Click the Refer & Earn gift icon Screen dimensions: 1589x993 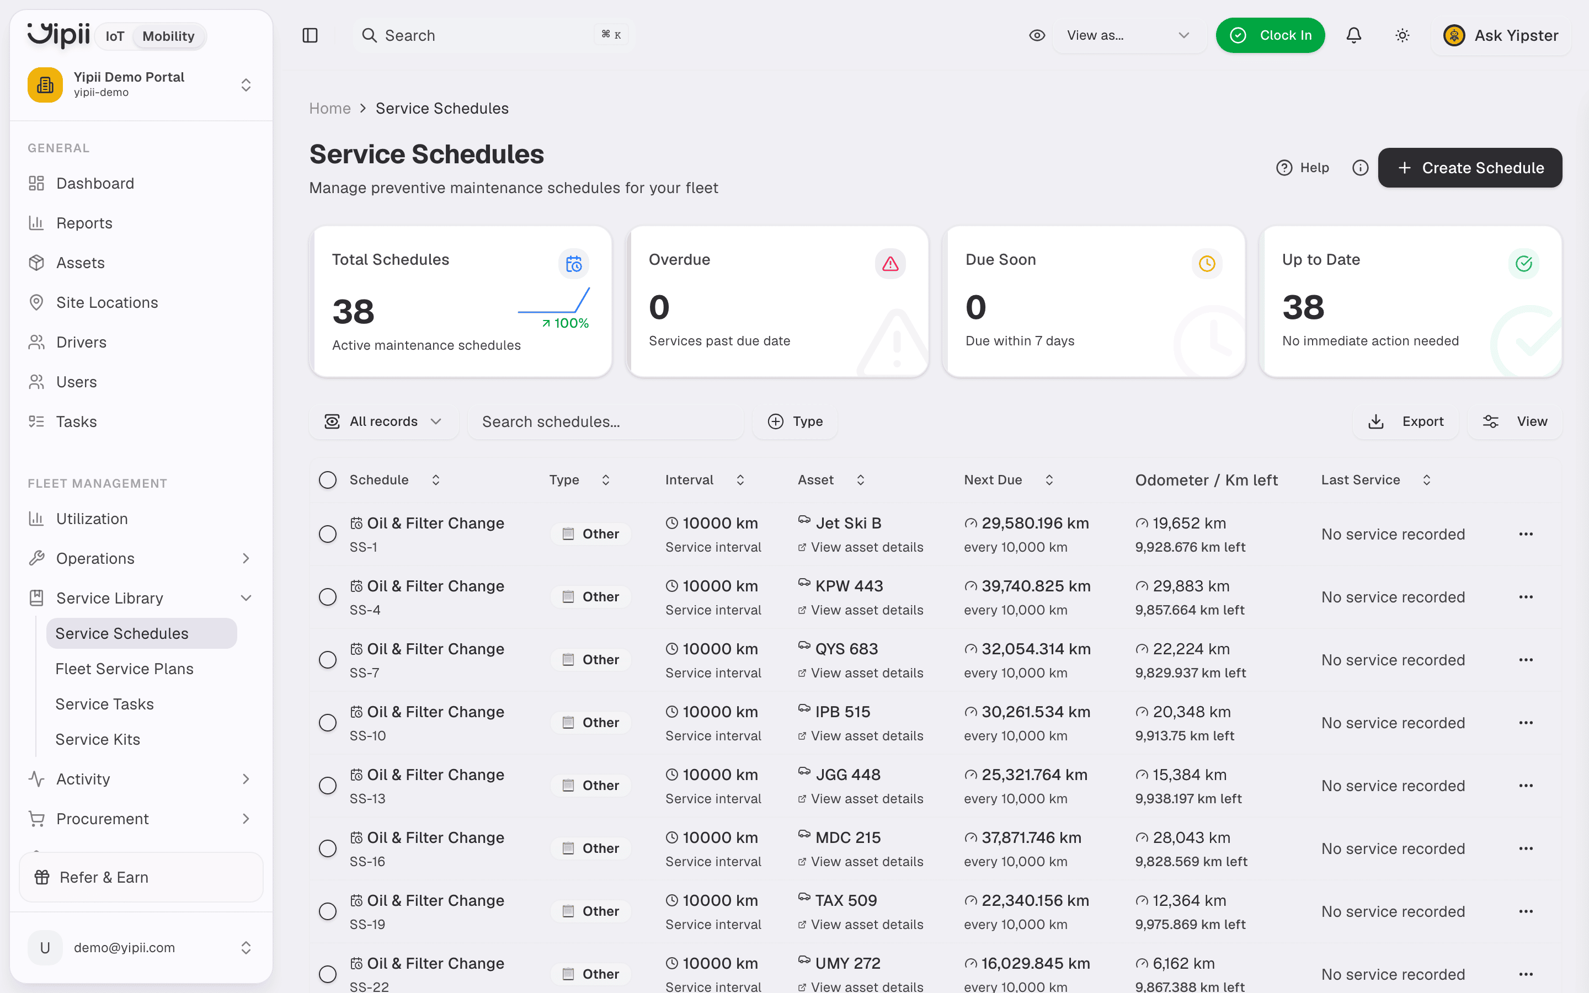42,877
